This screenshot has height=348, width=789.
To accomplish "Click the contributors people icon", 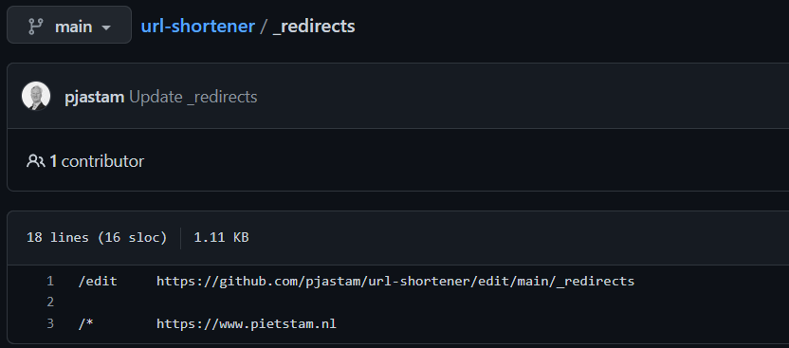I will coord(35,161).
